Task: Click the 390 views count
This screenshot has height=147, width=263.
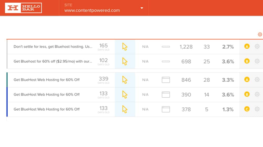Action: pyautogui.click(x=186, y=95)
